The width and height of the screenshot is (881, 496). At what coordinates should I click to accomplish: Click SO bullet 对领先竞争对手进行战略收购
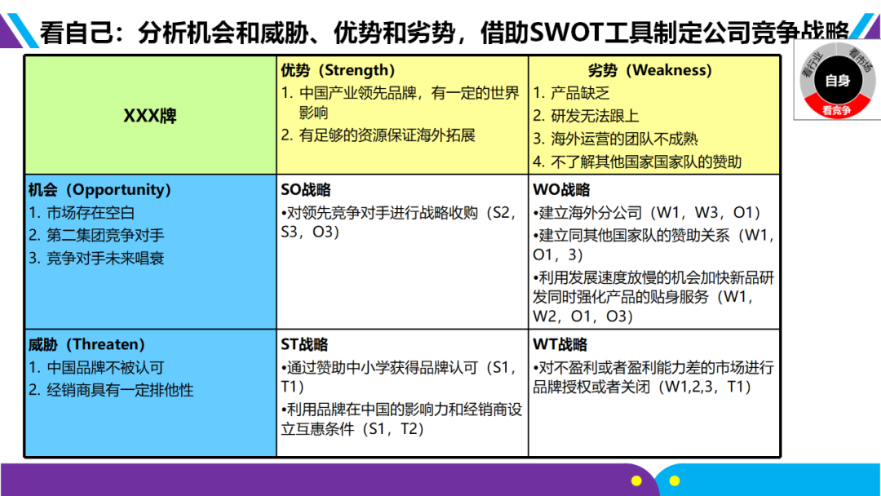pyautogui.click(x=399, y=222)
